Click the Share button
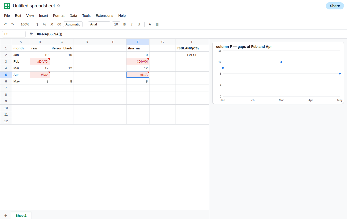This screenshot has width=347, height=219. pyautogui.click(x=335, y=6)
